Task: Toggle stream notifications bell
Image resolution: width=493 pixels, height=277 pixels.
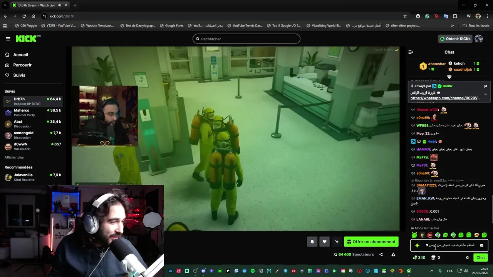Action: click(312, 242)
